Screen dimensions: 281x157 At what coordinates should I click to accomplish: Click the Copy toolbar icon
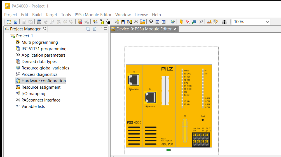[x=52, y=22]
